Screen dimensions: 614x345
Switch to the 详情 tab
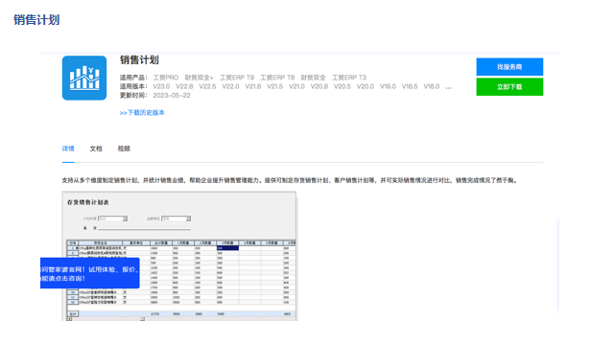coord(68,149)
